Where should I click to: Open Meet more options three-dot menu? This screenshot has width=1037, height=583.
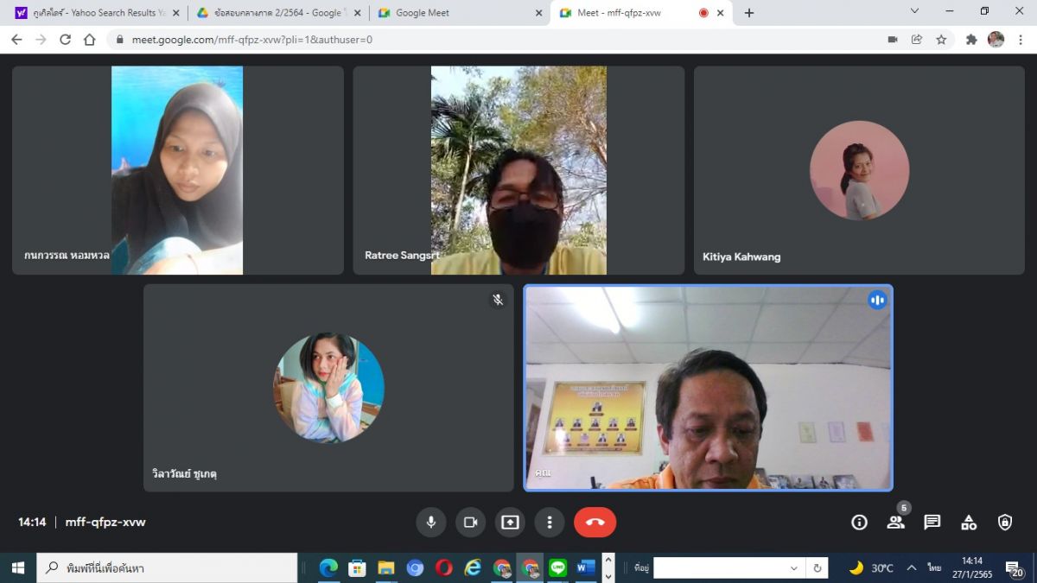point(550,522)
